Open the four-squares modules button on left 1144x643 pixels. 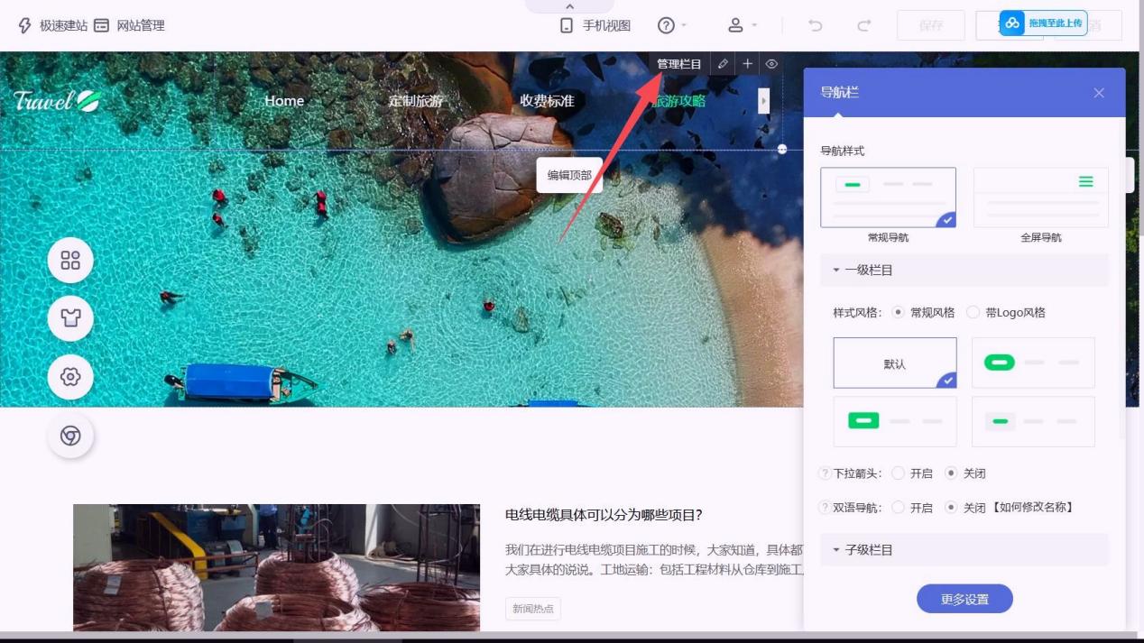[x=70, y=261]
